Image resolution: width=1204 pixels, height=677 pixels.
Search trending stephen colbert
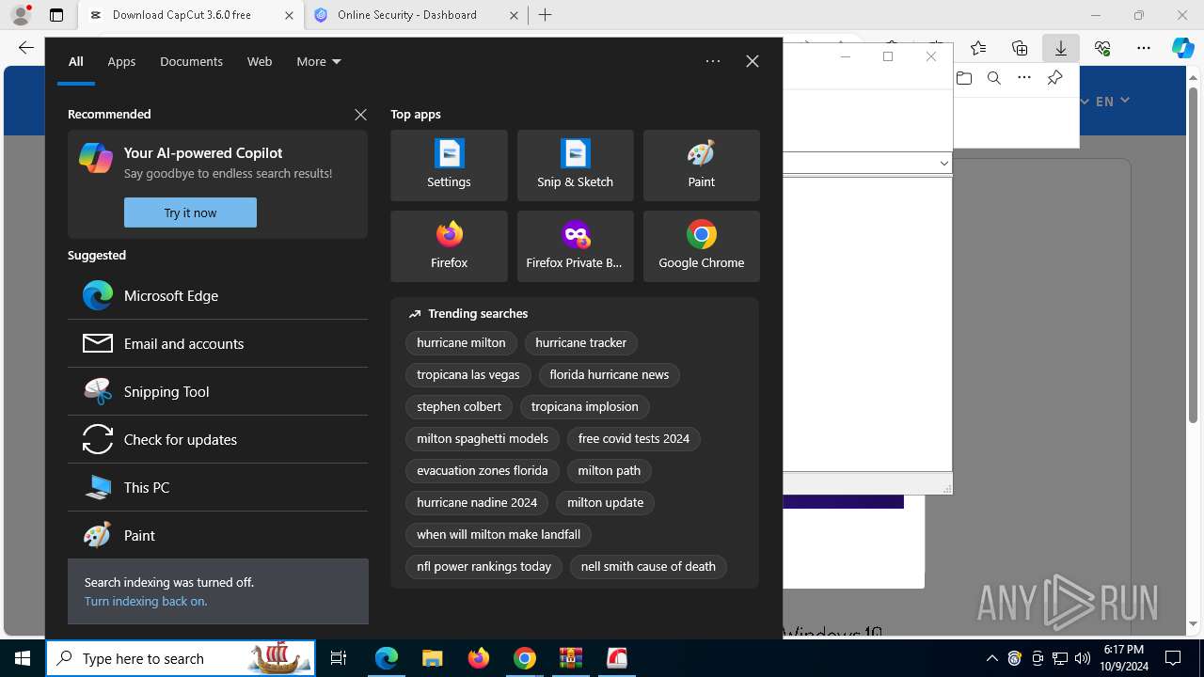coord(459,407)
